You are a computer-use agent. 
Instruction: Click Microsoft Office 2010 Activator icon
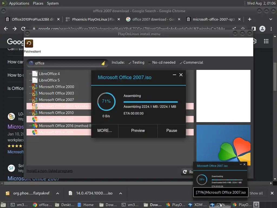click(35, 106)
